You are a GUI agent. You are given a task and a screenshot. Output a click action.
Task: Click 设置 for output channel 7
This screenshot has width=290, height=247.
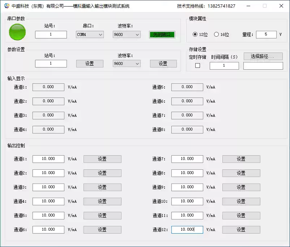pyautogui.click(x=241, y=159)
